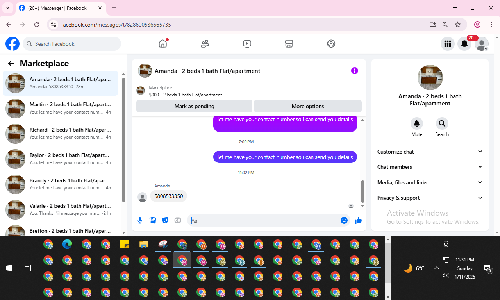Click the conversation list scrollbar thumb
Screen dimensions: 500x300
(123, 139)
